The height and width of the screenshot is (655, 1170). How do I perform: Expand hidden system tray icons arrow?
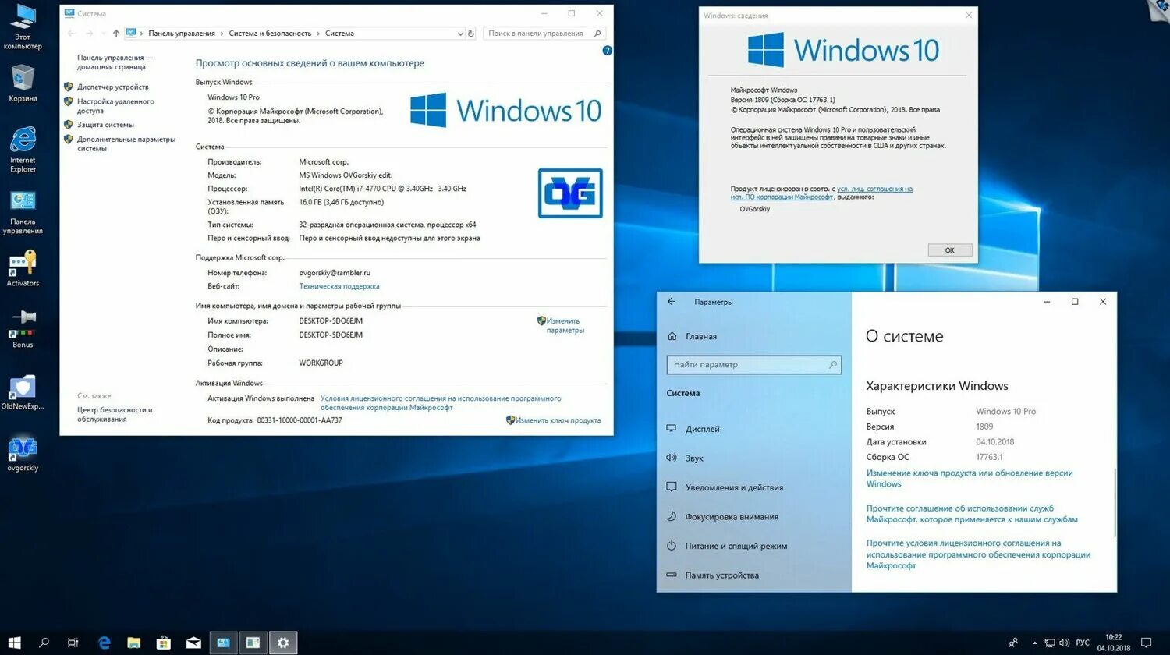click(1034, 643)
